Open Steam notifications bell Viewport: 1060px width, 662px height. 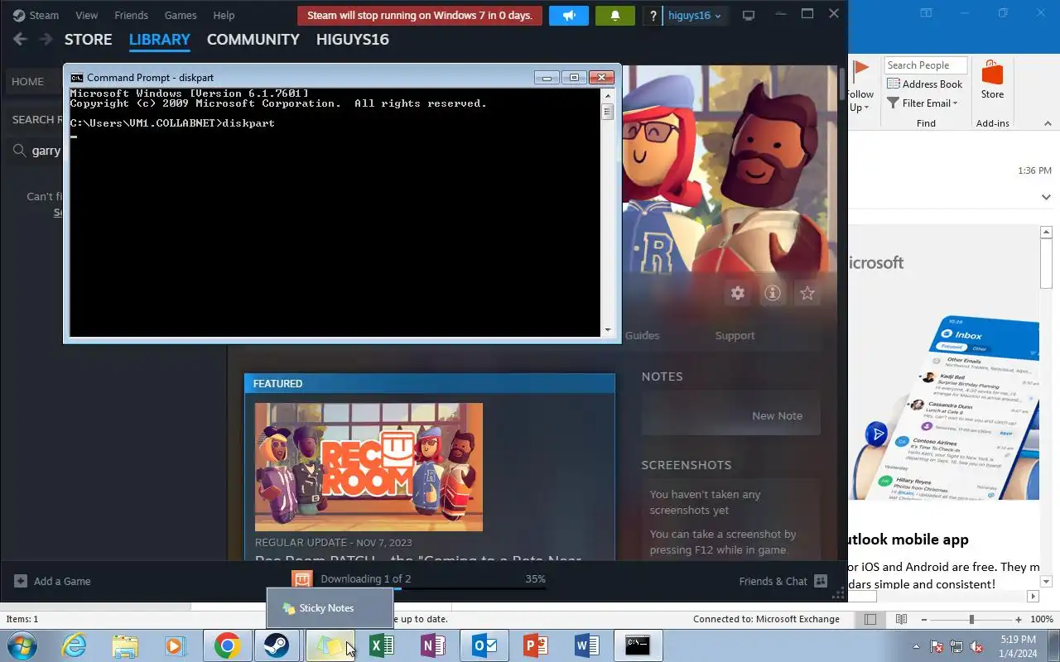(614, 16)
